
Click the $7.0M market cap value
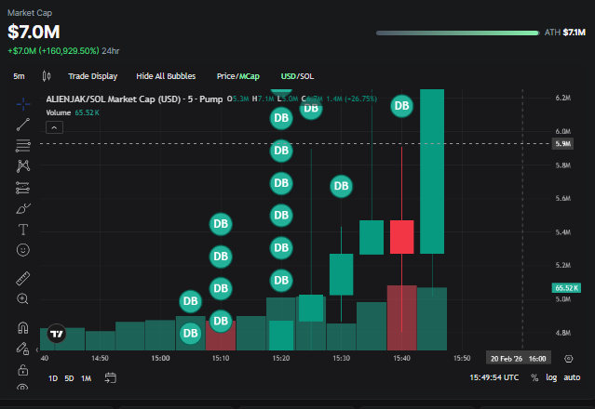[x=34, y=32]
